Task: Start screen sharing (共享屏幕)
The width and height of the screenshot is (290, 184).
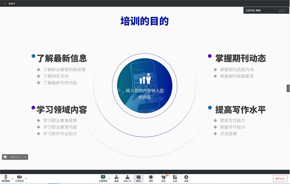Action: 103,179
